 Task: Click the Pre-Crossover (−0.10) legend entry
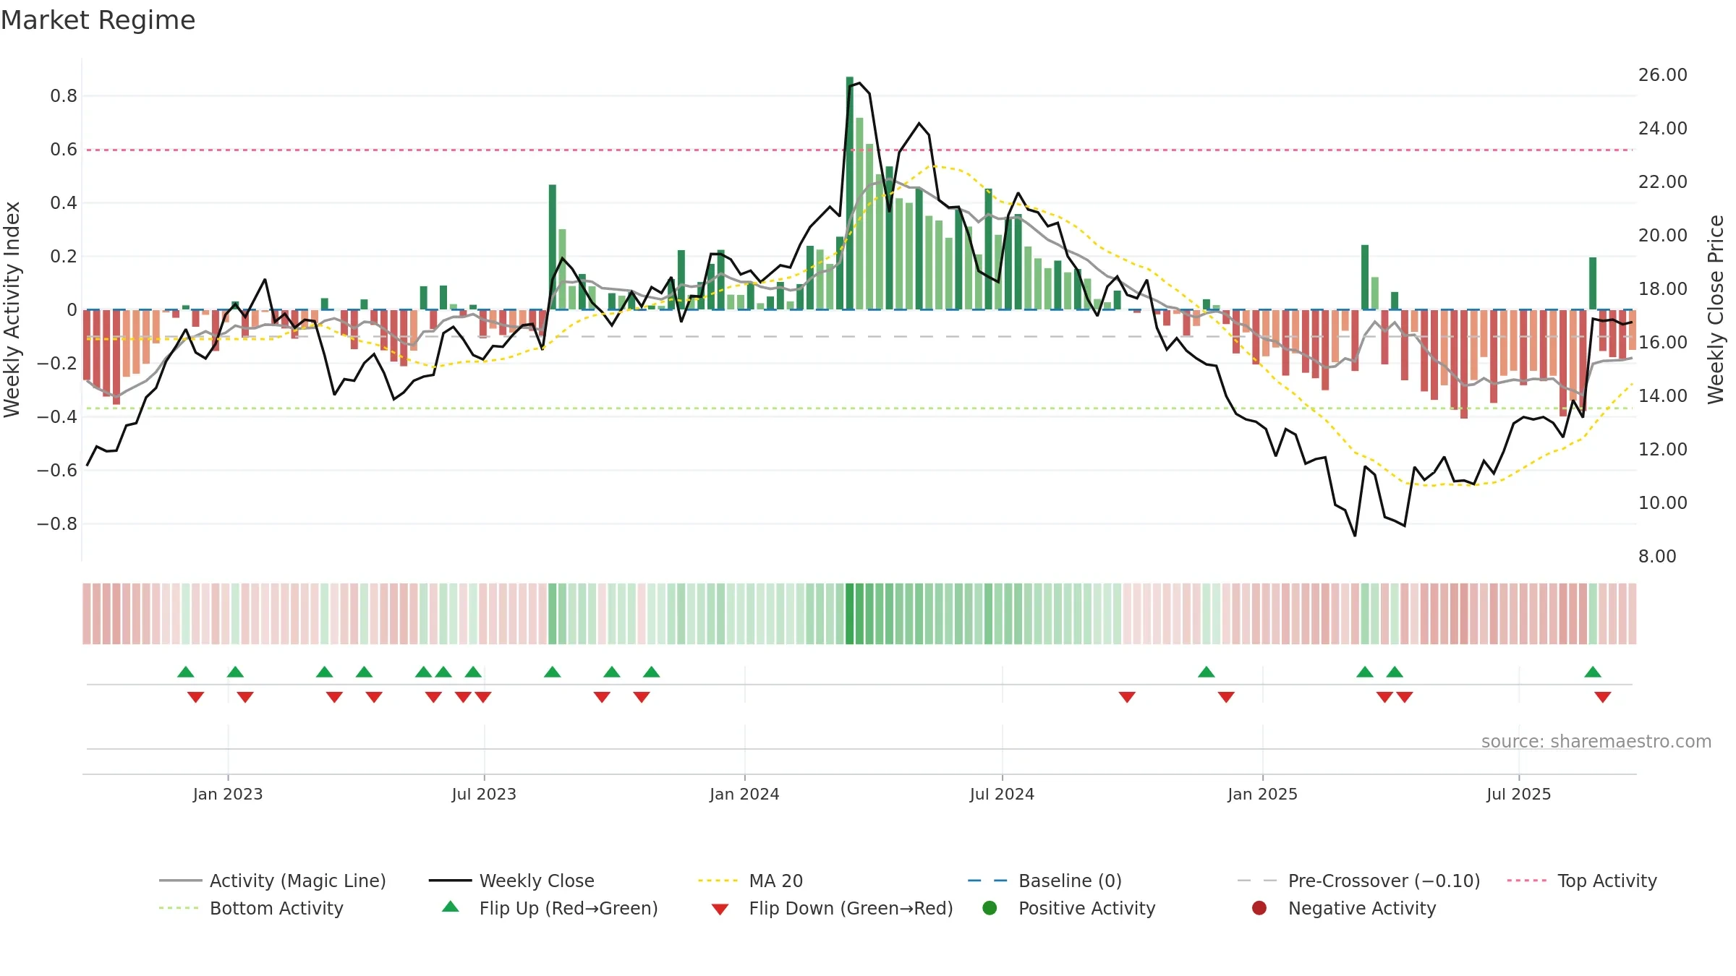pyautogui.click(x=1358, y=881)
